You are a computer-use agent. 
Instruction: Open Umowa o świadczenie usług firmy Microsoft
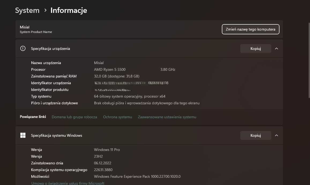click(68, 183)
